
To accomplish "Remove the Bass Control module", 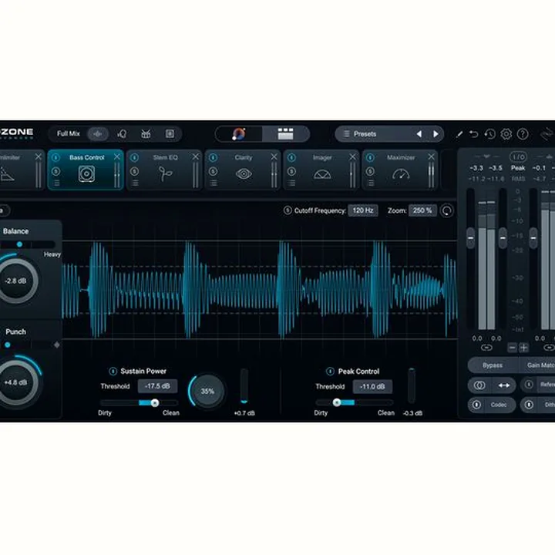I will 117,156.
